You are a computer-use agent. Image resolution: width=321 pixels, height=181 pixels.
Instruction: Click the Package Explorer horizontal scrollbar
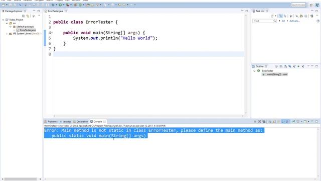(x=21, y=179)
